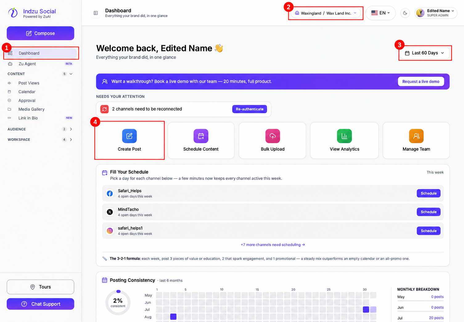Click the Tours button
Screen dimensions: 464x322
40,287
